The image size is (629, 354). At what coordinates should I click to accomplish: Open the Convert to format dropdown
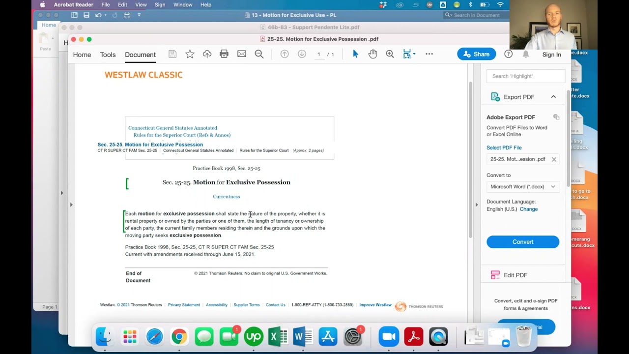[523, 187]
